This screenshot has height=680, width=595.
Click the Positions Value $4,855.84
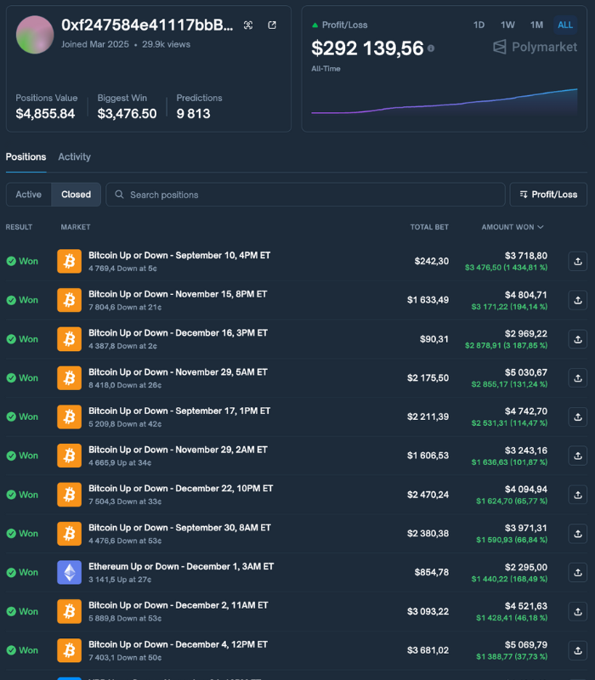pos(45,114)
